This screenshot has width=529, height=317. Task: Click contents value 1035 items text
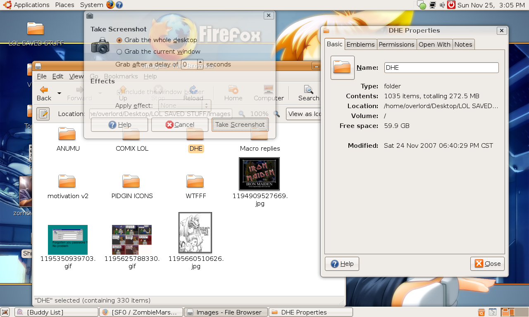coord(431,96)
